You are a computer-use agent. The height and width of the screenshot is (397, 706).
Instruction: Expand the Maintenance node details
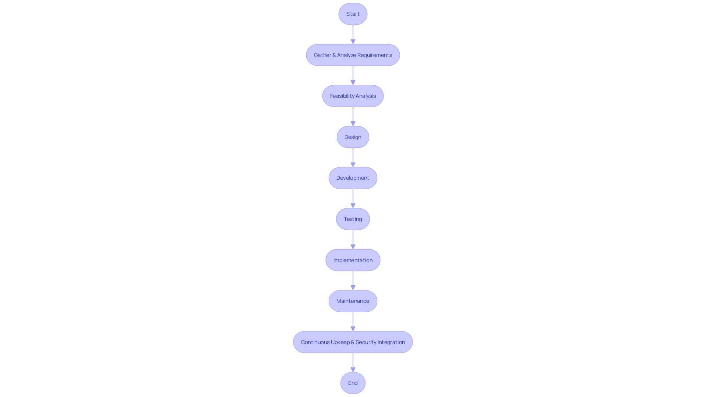tap(353, 301)
